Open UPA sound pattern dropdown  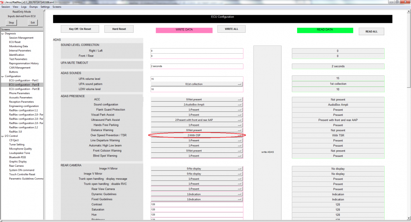pos(196,84)
